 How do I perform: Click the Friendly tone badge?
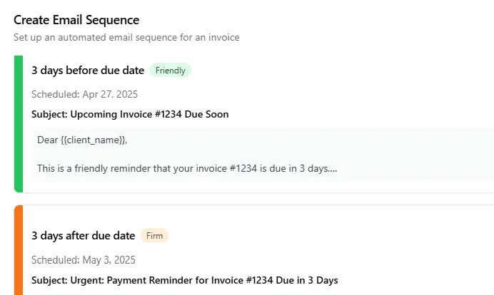point(170,71)
